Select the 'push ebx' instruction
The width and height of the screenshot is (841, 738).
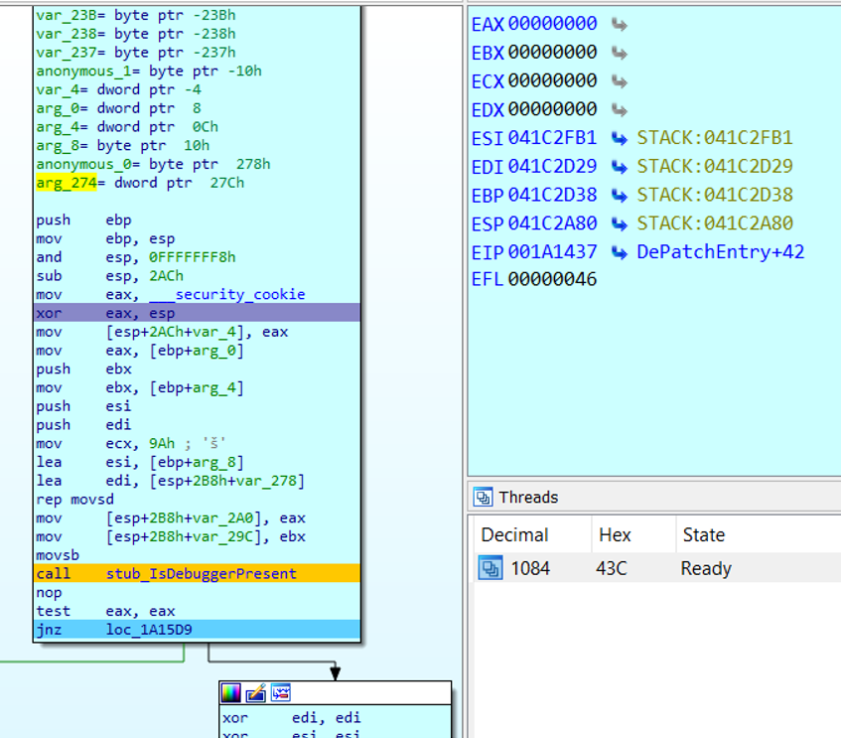83,369
